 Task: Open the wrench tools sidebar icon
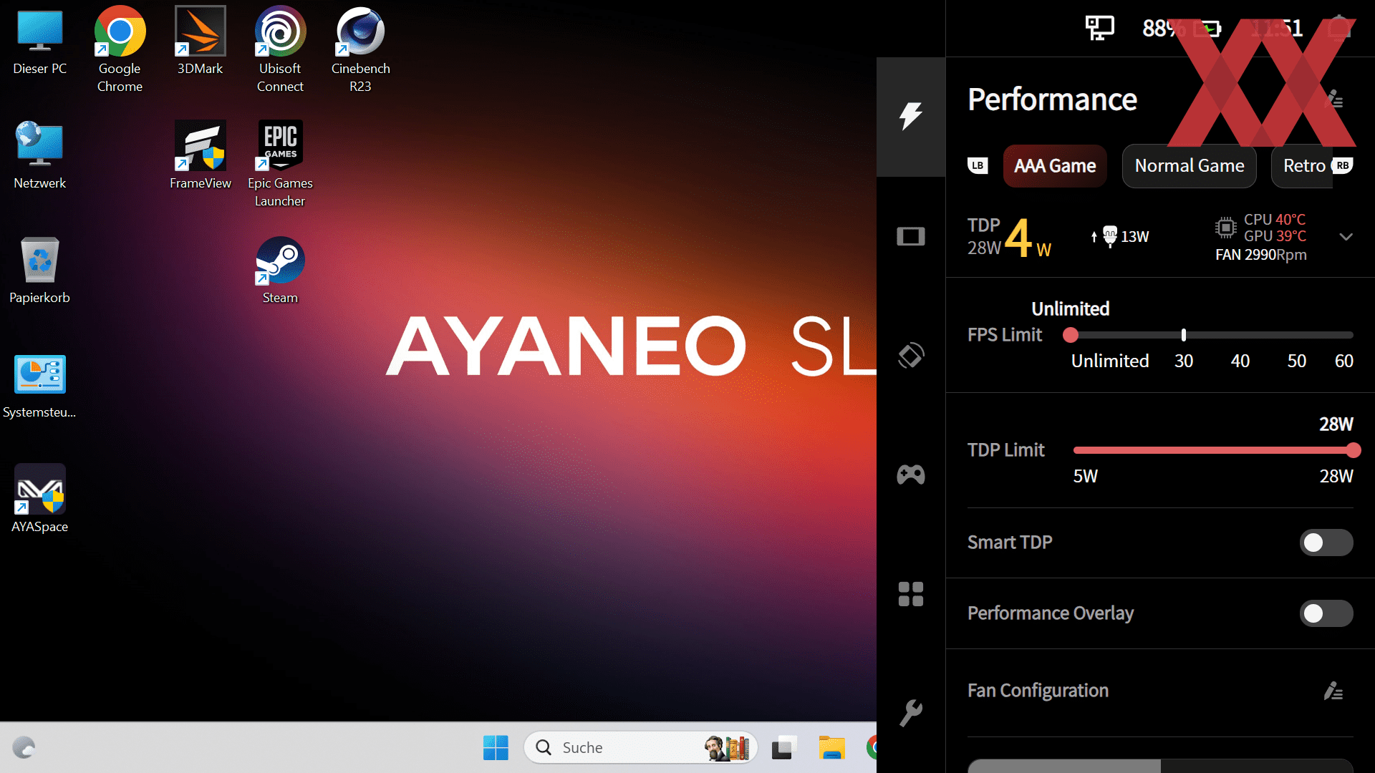911,713
